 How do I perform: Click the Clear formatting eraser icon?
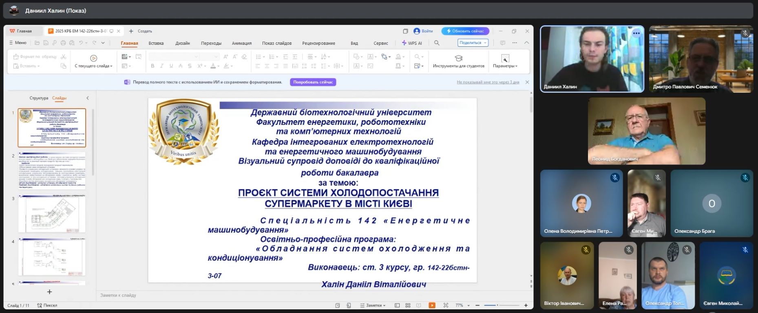point(244,57)
